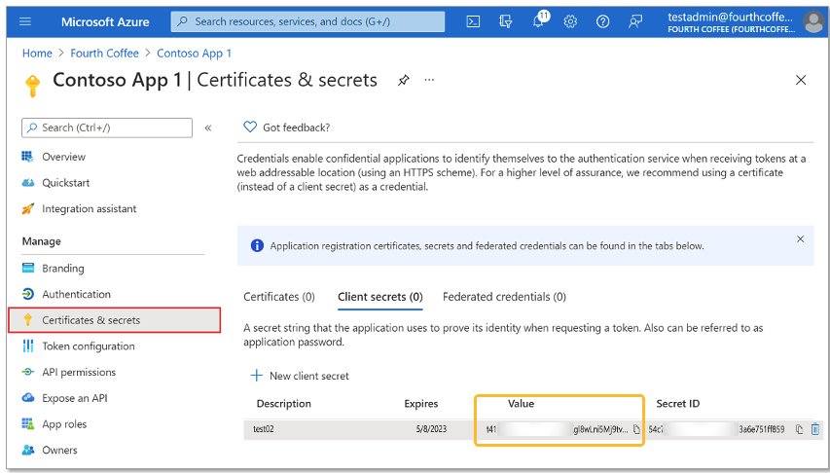Click the Description column header
The height and width of the screenshot is (473, 830).
[284, 404]
